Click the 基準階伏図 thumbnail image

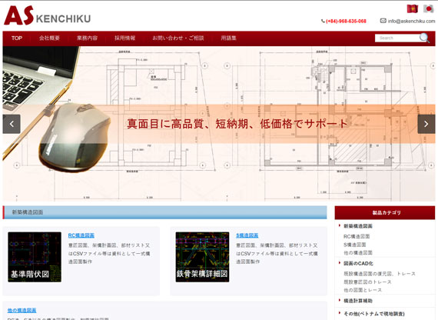(x=35, y=257)
